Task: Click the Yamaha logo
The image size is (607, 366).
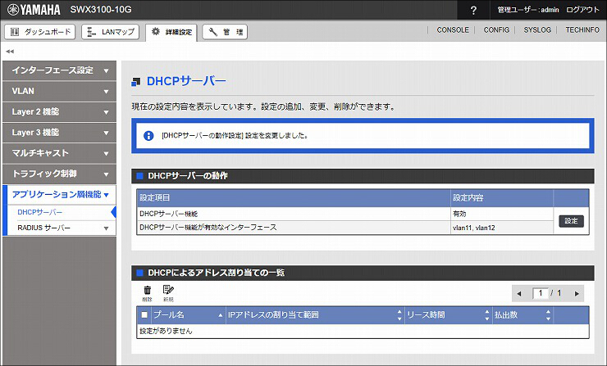Action: pyautogui.click(x=34, y=10)
